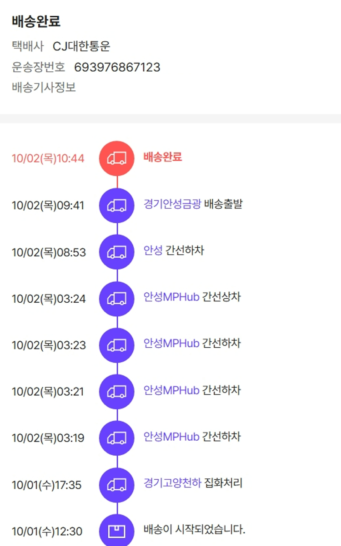Click truck icon beside 08:53 안성 간선하차
The width and height of the screenshot is (341, 546).
tap(117, 252)
